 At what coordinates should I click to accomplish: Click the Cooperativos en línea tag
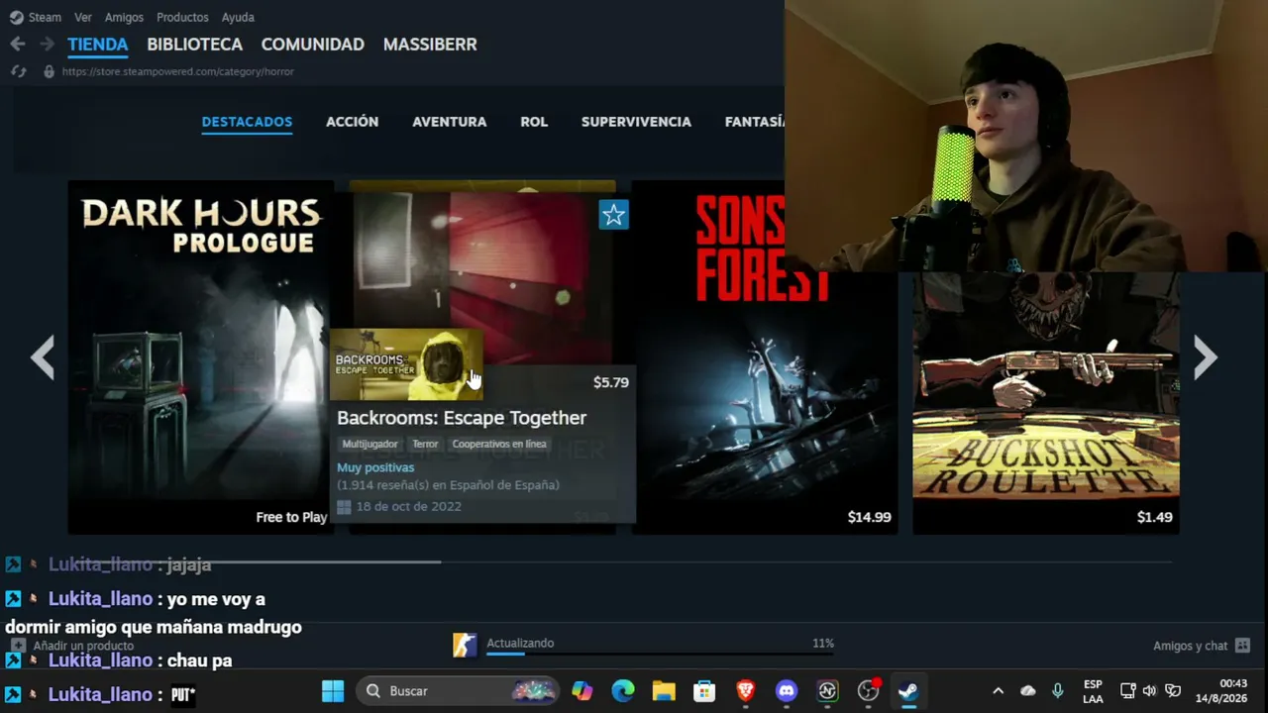[499, 445]
